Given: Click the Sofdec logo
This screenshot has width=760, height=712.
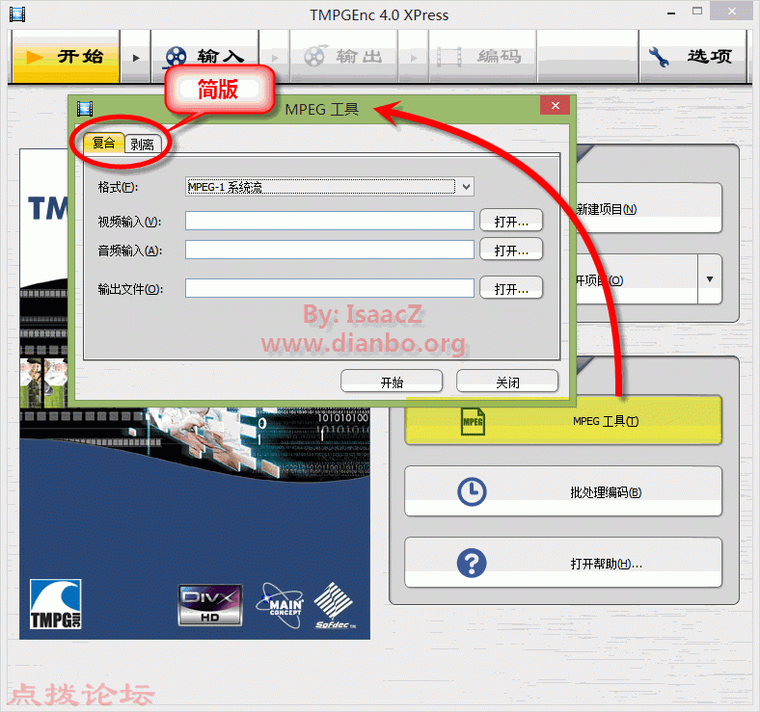Looking at the screenshot, I should [335, 605].
